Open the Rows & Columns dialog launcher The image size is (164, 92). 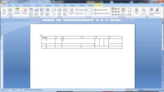pyautogui.click(x=49, y=17)
